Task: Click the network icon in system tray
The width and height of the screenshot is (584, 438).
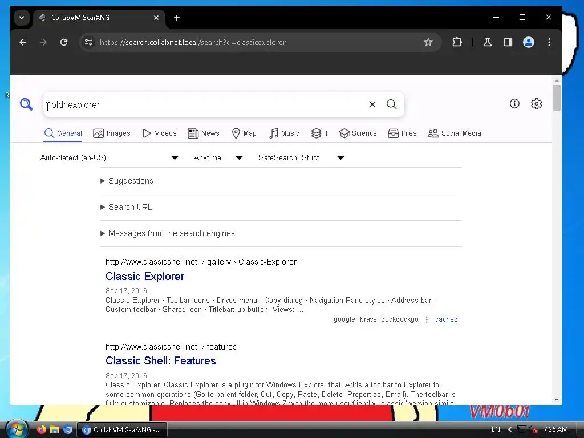Action: [522, 429]
